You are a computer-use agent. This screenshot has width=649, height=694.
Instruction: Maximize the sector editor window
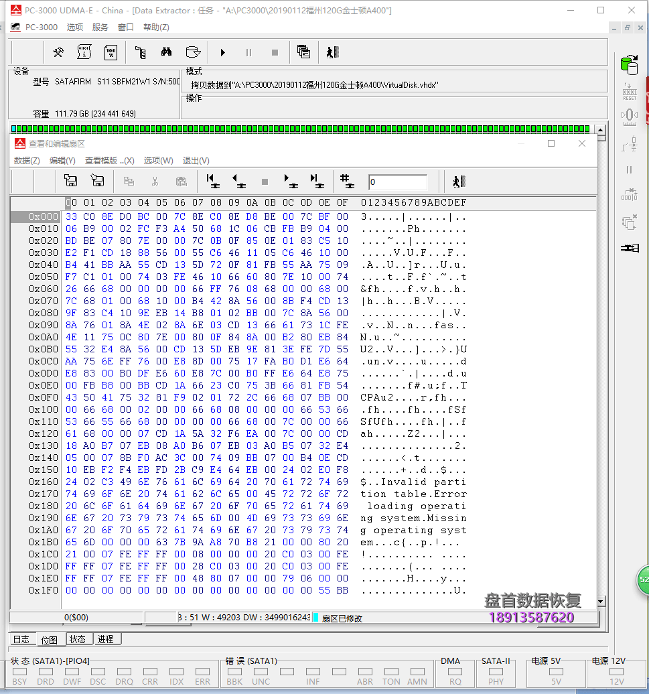pyautogui.click(x=551, y=143)
